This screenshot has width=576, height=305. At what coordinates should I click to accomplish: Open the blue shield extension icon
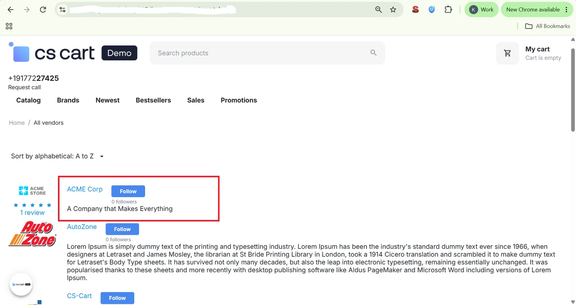[x=432, y=10]
